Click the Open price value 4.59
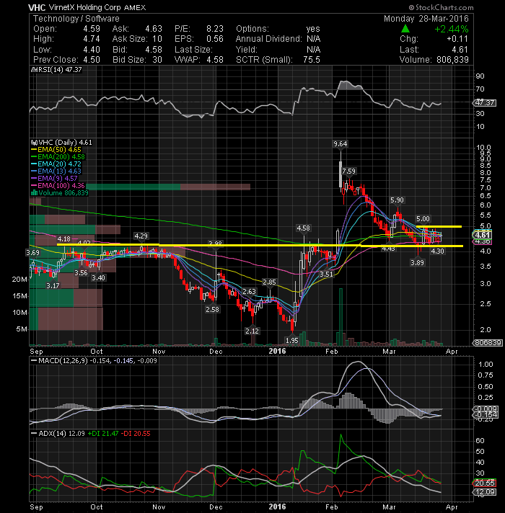Image resolution: width=505 pixels, height=513 pixels. tap(92, 29)
